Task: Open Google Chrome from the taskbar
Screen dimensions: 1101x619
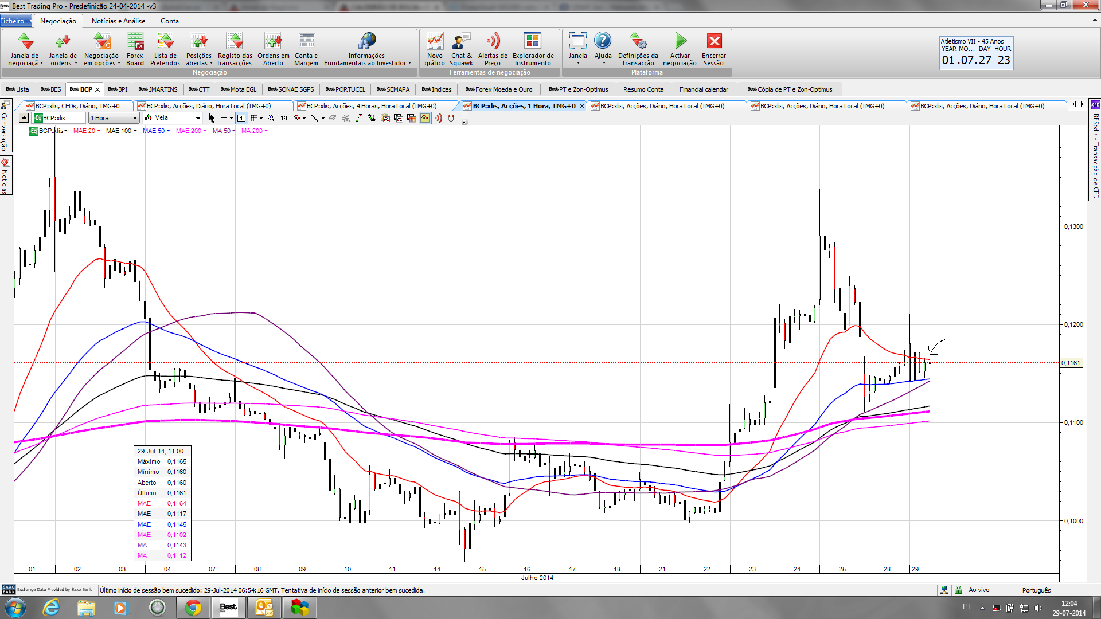Action: [x=193, y=607]
